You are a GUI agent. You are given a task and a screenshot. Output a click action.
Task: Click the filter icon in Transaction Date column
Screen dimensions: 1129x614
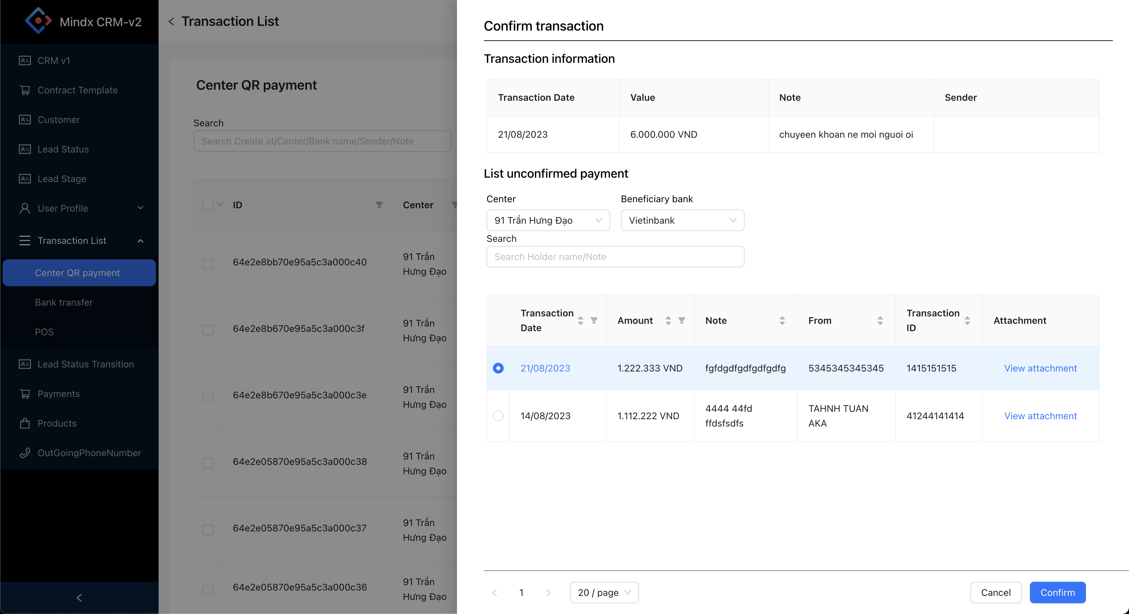(594, 320)
